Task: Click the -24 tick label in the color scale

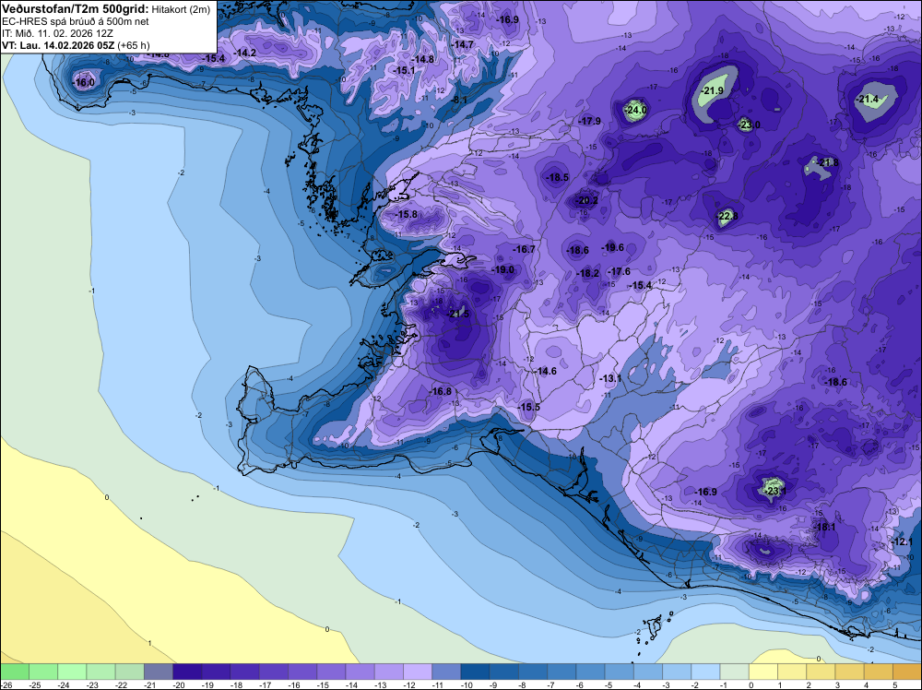Action: pos(65,685)
